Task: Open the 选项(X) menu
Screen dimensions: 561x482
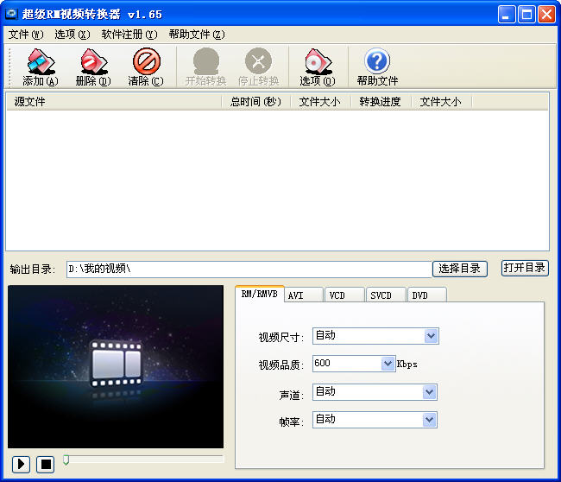Action: tap(72, 35)
